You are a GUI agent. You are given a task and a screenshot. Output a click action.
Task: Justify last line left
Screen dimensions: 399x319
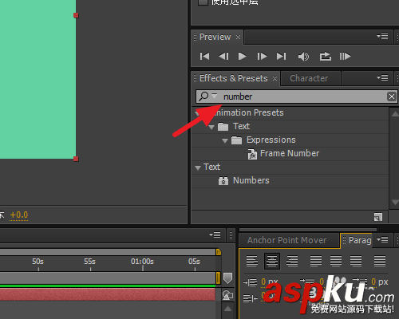coord(316,261)
